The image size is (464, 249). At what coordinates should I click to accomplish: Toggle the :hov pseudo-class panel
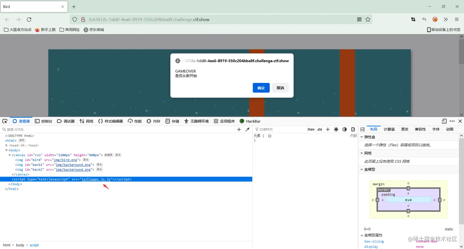click(311, 130)
